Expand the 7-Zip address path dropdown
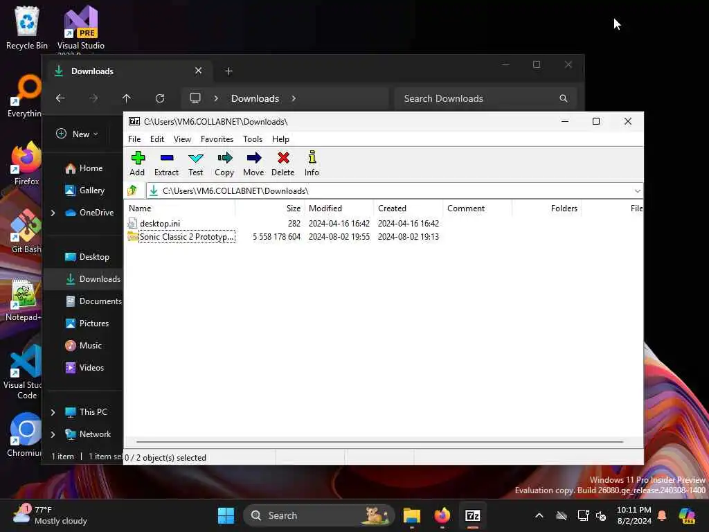 pyautogui.click(x=637, y=191)
